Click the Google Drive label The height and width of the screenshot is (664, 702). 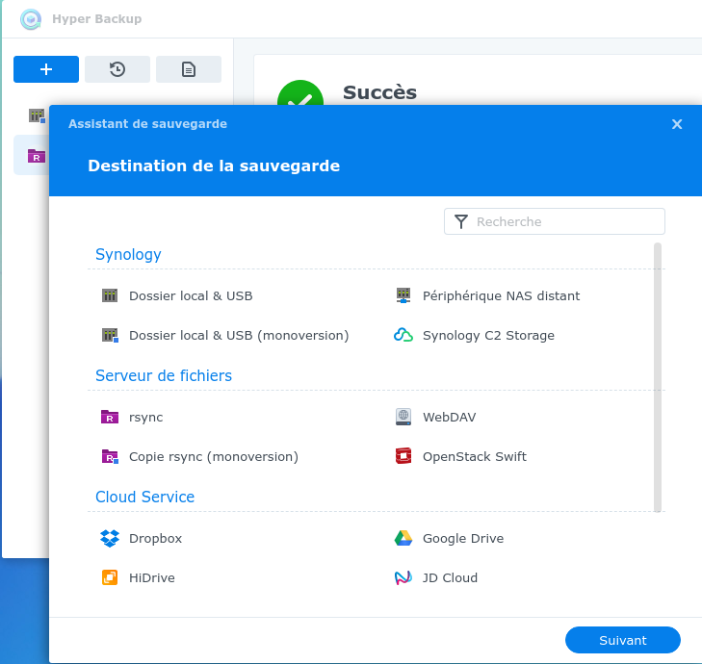tap(463, 538)
